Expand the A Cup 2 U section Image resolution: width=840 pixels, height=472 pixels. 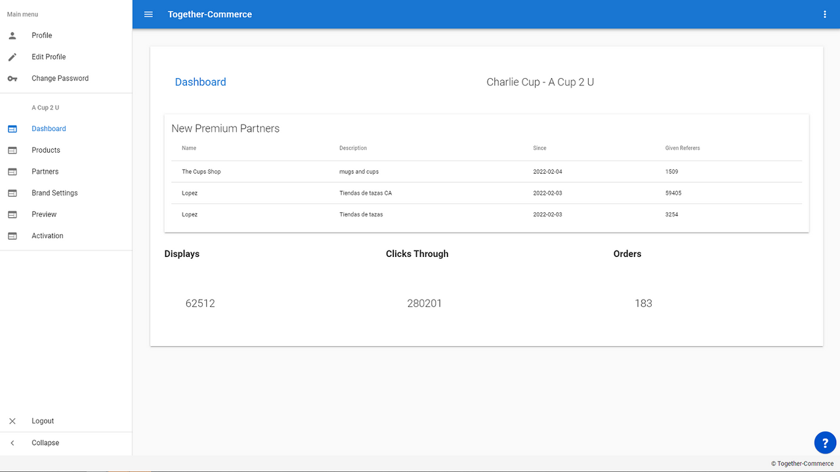point(45,107)
